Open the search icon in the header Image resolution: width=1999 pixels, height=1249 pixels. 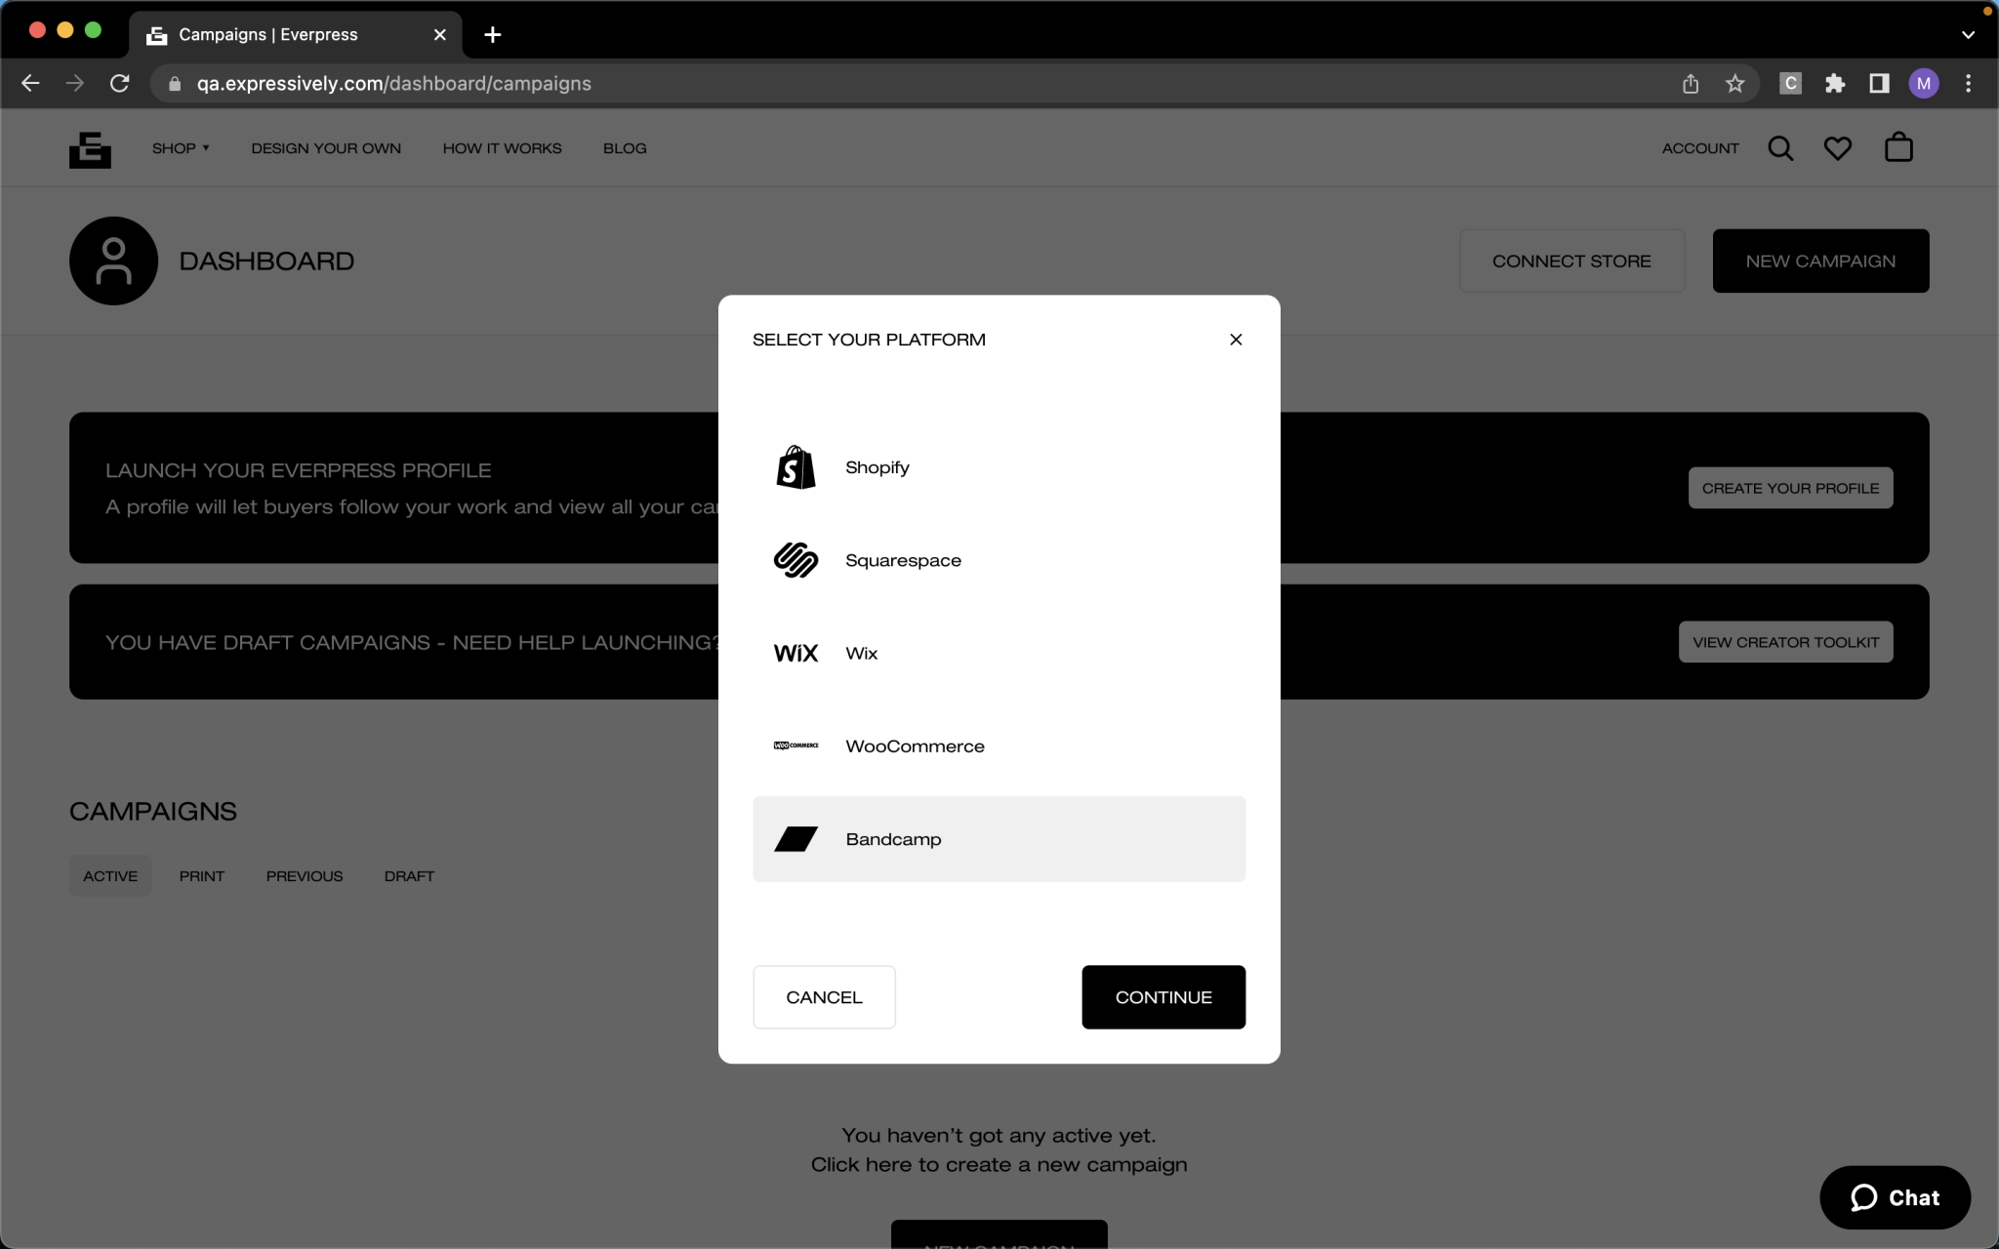click(1781, 147)
